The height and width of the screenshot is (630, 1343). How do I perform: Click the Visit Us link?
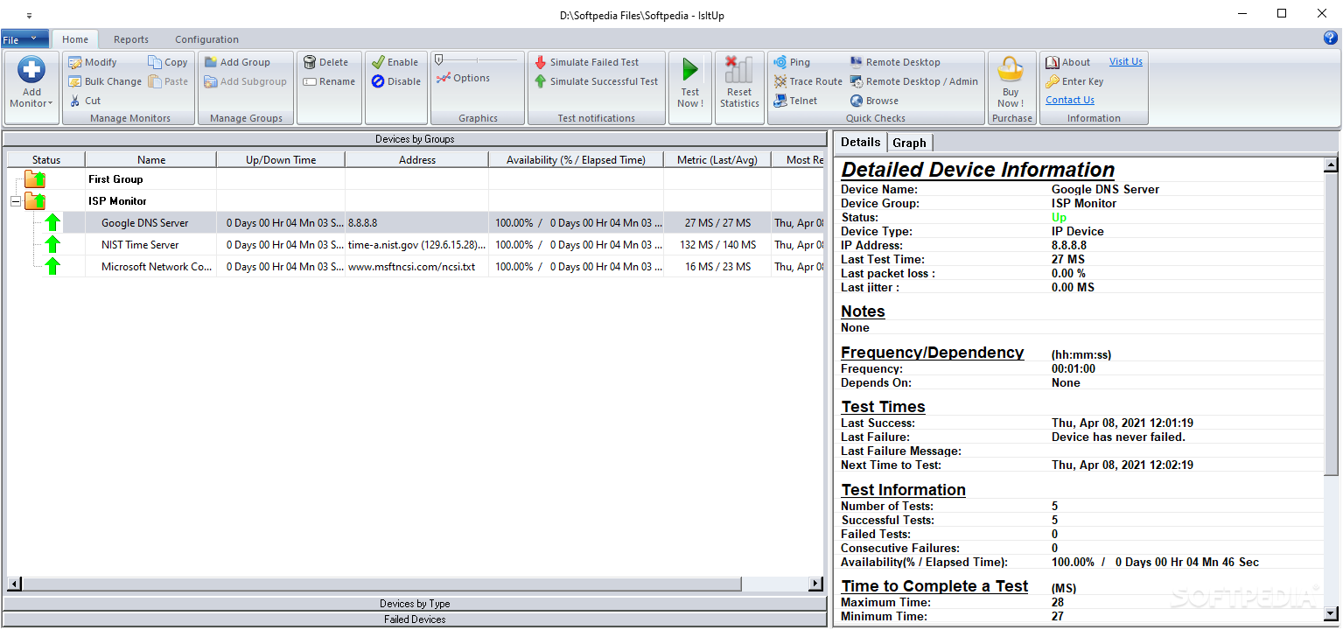[x=1126, y=61]
